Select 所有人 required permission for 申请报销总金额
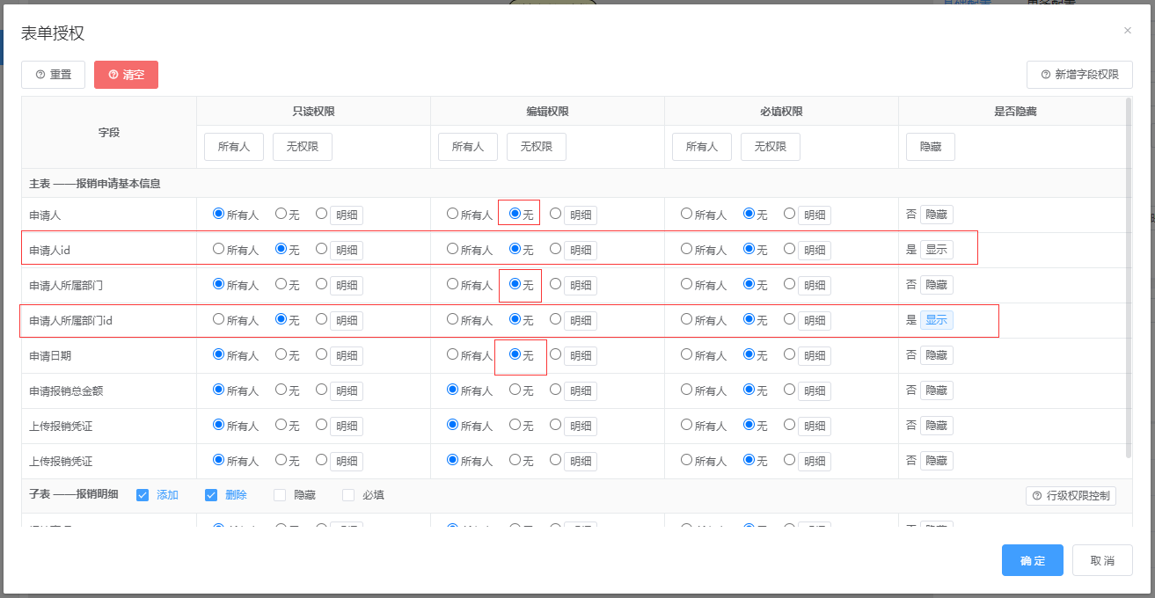 coord(687,390)
